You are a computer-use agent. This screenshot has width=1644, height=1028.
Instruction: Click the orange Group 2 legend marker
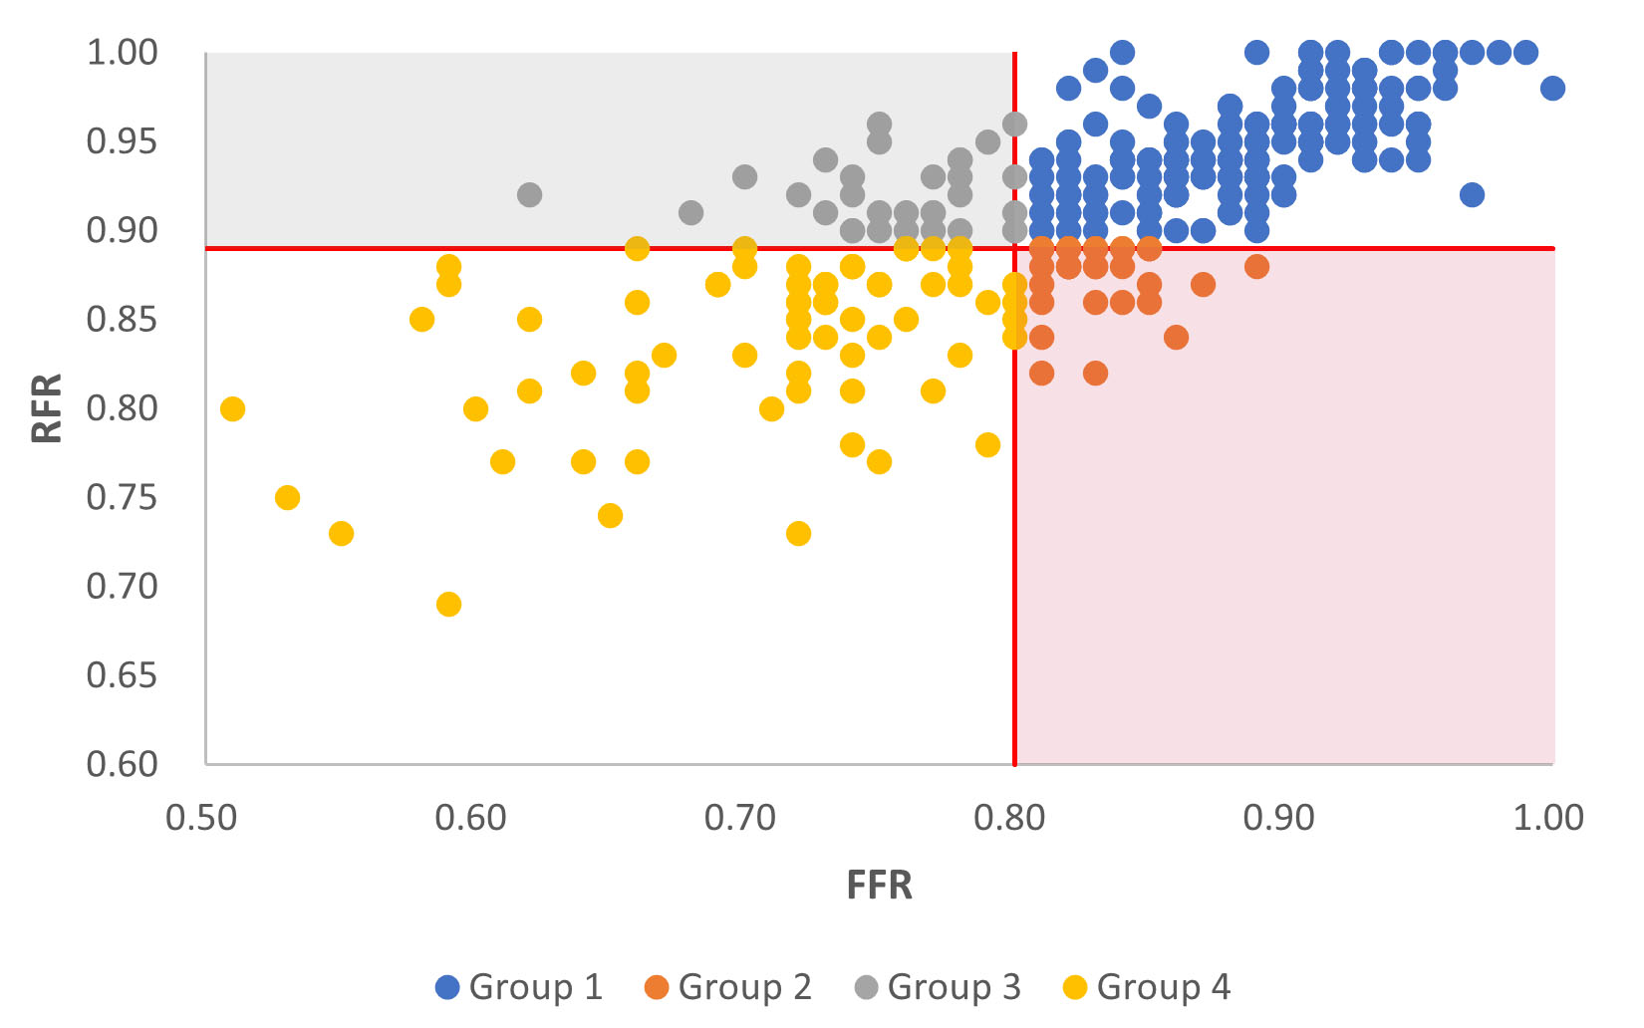[x=657, y=987]
